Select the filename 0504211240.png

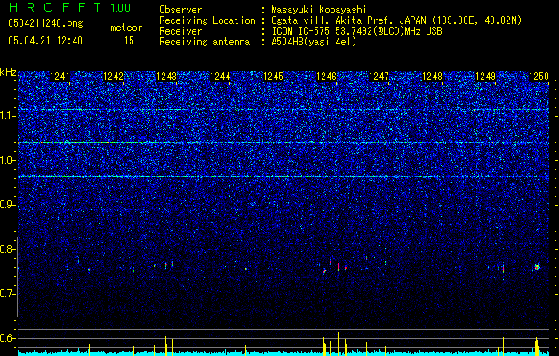coord(45,24)
